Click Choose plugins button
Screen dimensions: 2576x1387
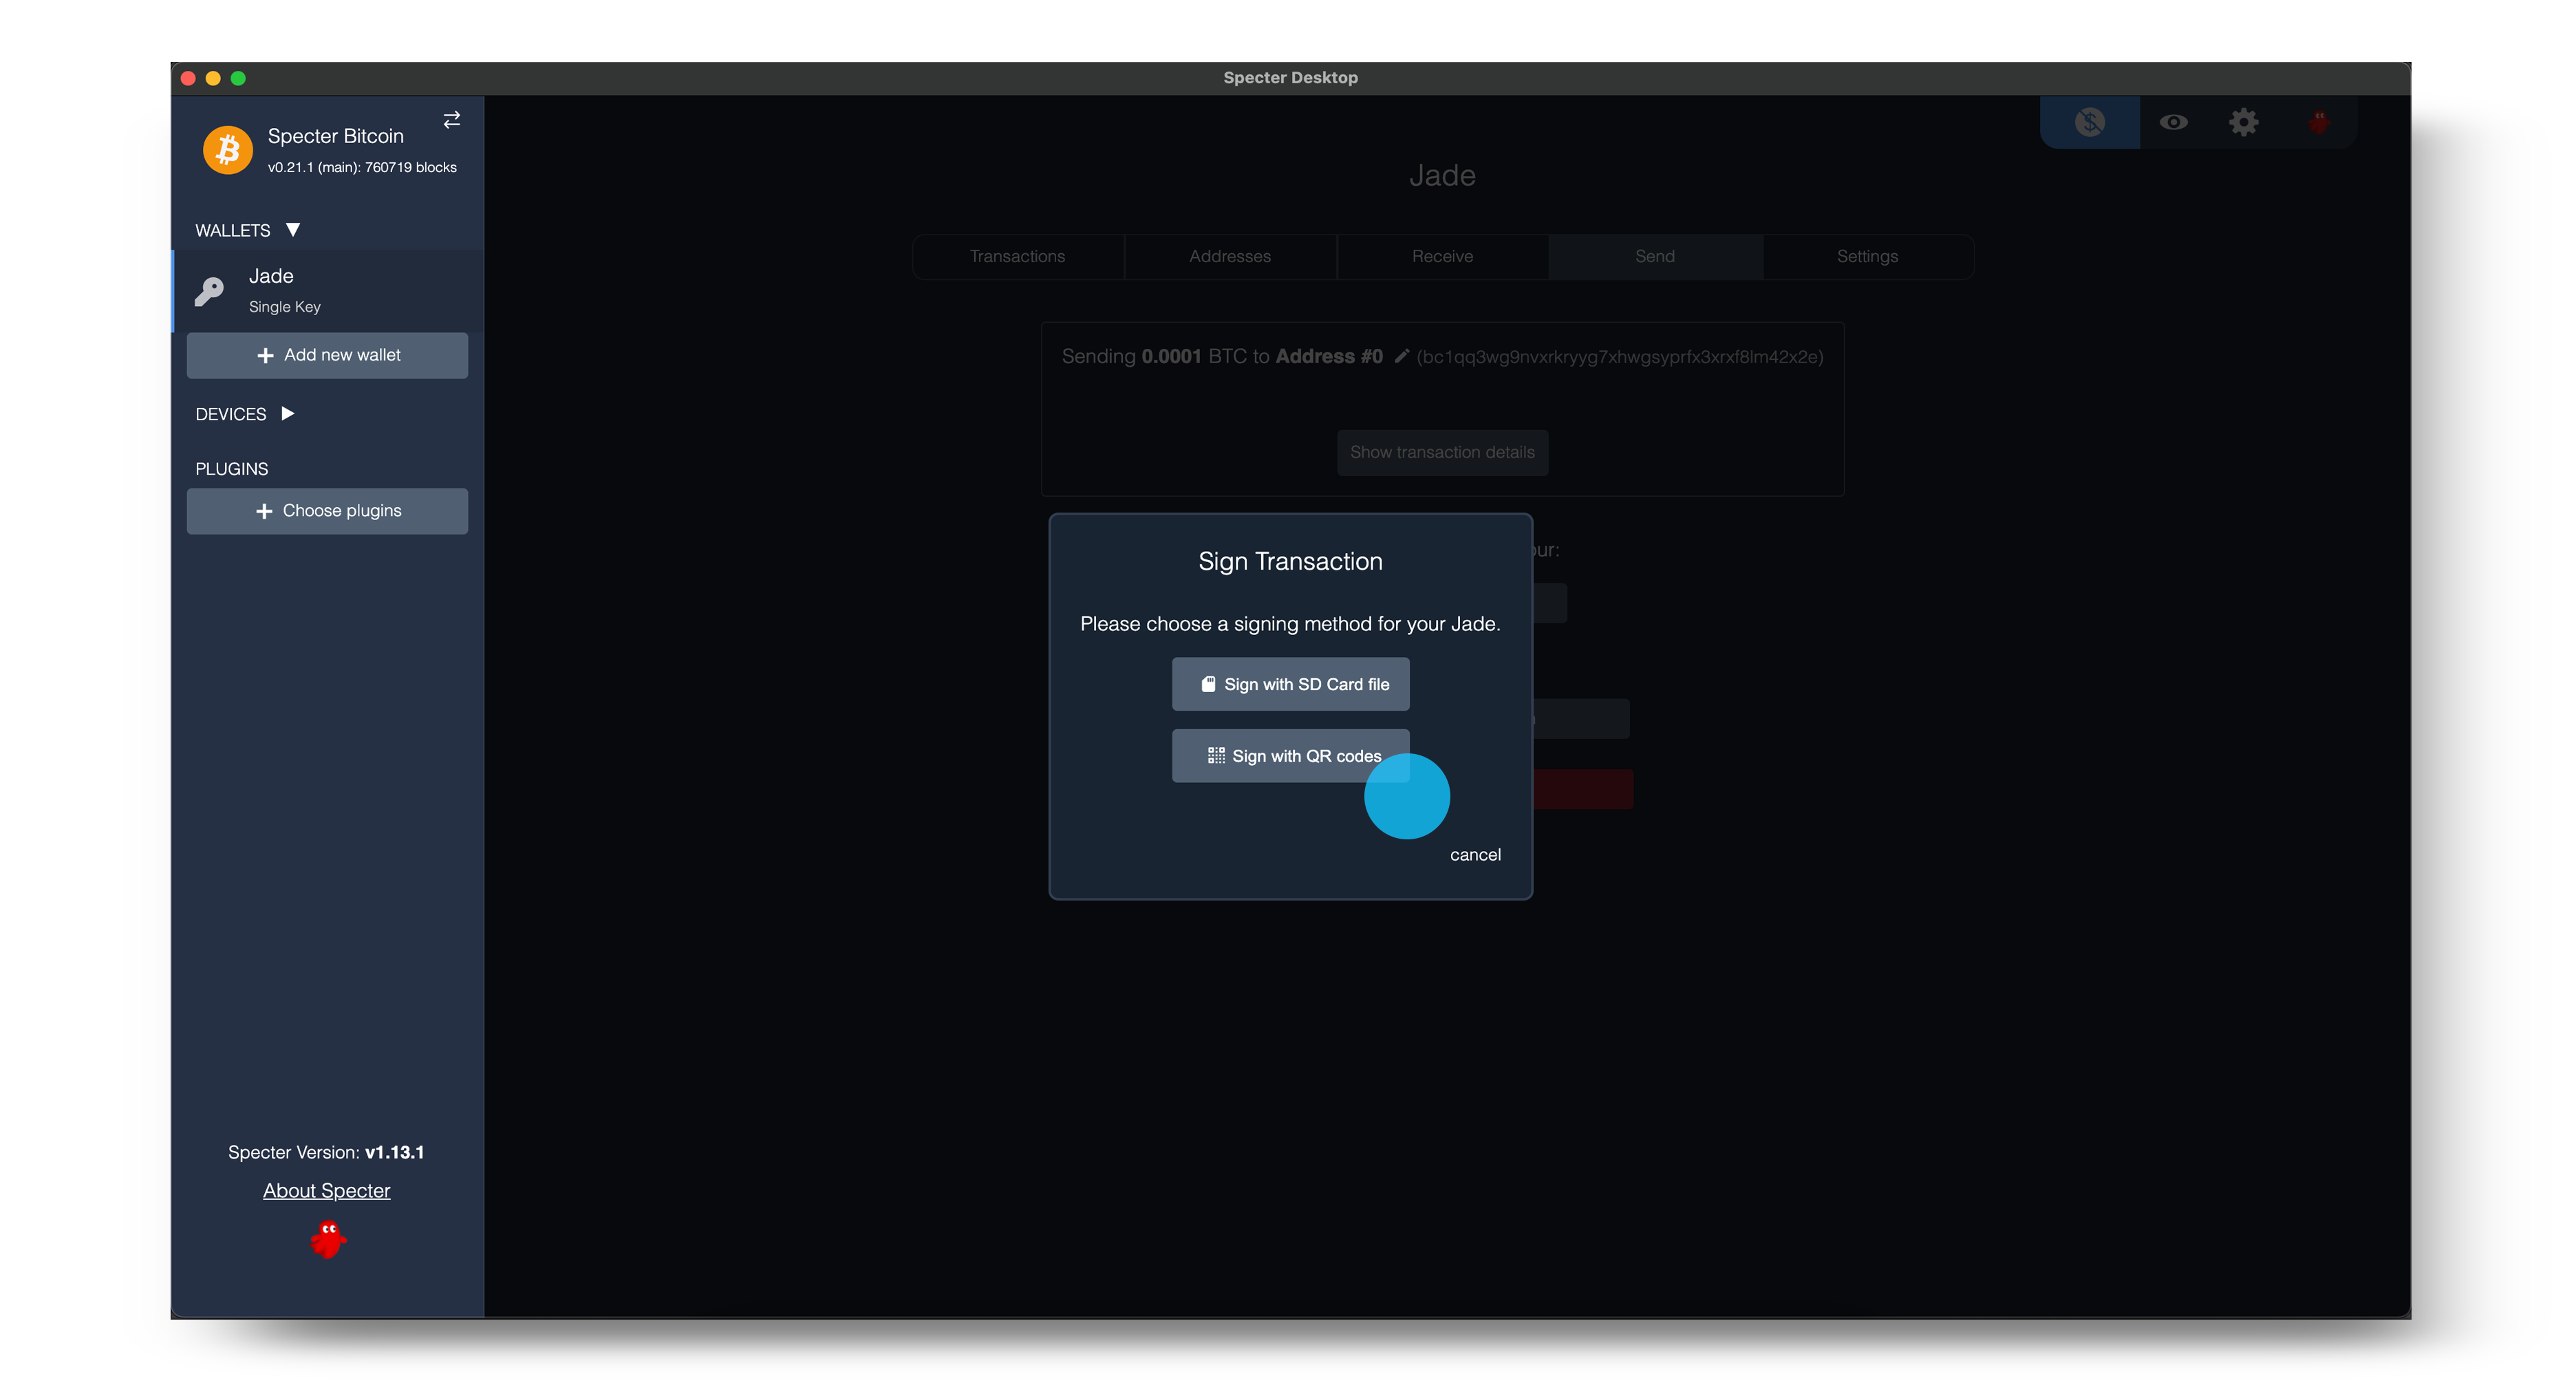pyautogui.click(x=327, y=511)
